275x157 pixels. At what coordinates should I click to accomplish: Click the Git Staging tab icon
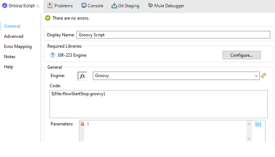point(114,5)
